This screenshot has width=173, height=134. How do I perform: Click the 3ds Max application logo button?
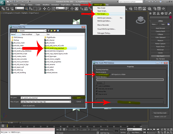[x=2, y=3]
